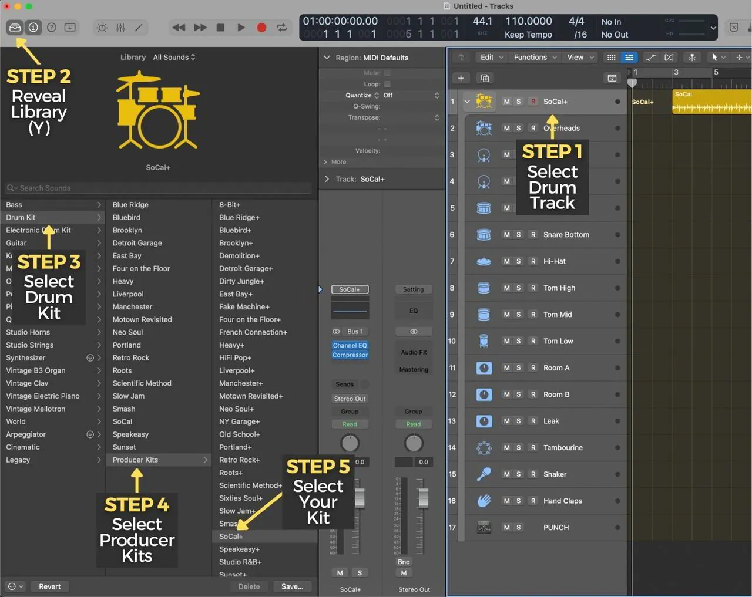Record-enable the Tom High track
752x597 pixels.
(x=532, y=288)
